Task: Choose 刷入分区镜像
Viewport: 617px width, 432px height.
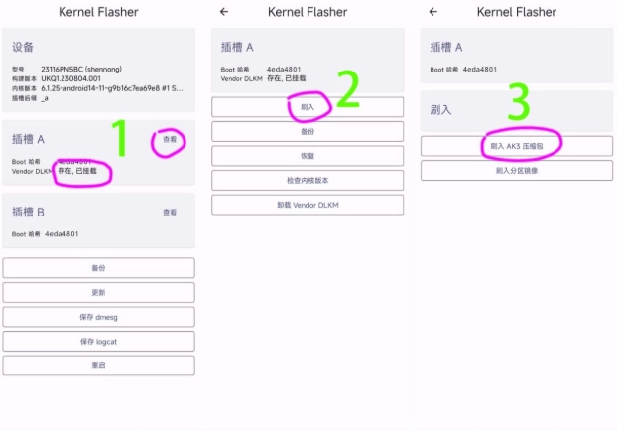Action: coord(516,170)
